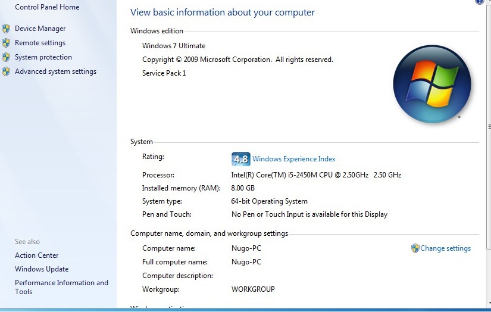The height and width of the screenshot is (312, 491).
Task: Click the scrollbar down arrow at bottom right
Action: (x=489, y=303)
